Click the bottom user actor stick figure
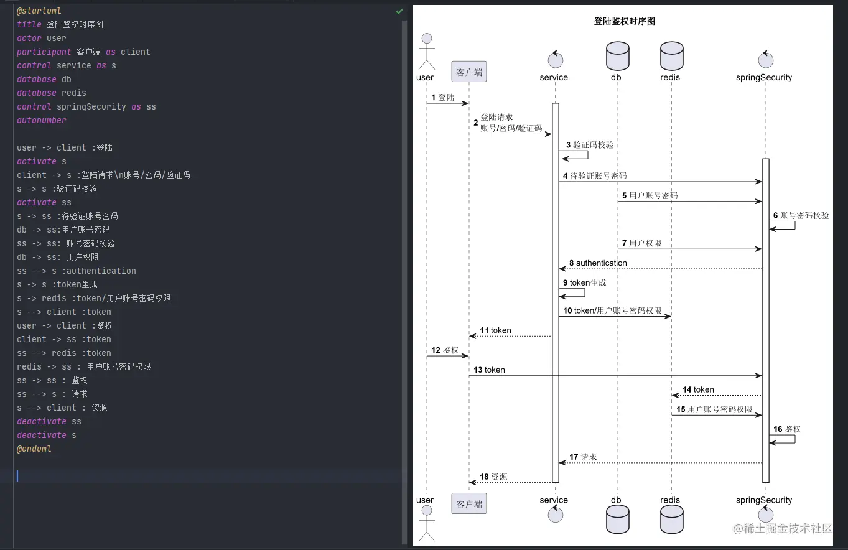 (x=426, y=523)
